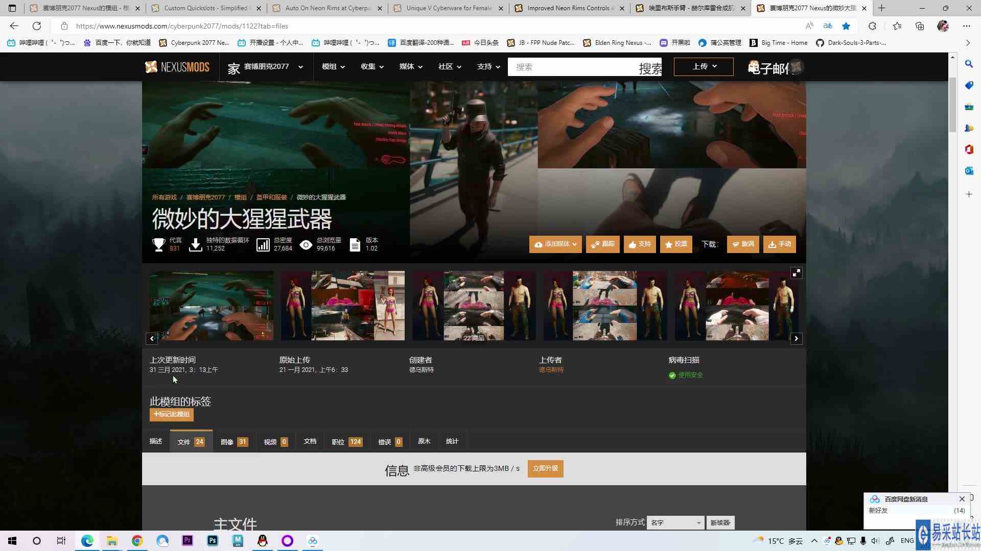The image size is (981, 551).
Task: Launch Photoshop from the taskbar
Action: pos(213,541)
